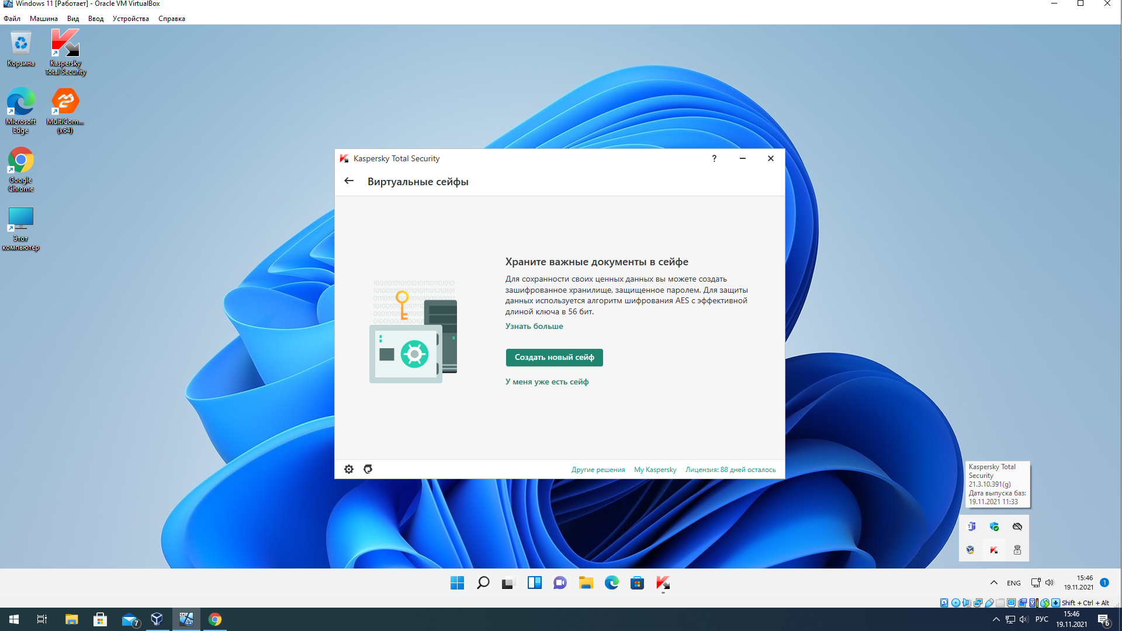Click the Другие решения link
The height and width of the screenshot is (631, 1122).
(598, 470)
